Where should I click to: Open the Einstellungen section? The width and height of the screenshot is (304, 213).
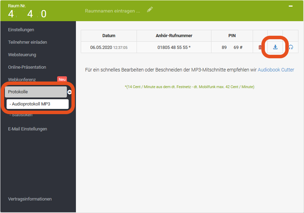21,30
